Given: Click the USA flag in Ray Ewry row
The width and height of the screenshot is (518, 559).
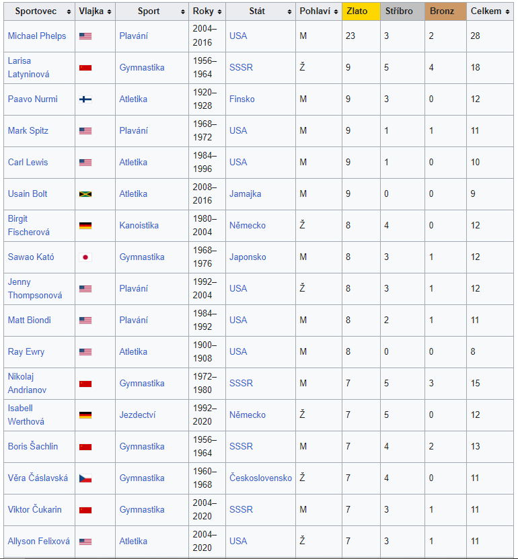Looking at the screenshot, I should pos(85,352).
